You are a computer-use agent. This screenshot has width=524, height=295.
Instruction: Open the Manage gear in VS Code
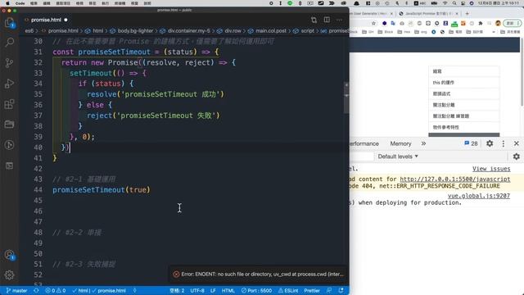click(9, 275)
